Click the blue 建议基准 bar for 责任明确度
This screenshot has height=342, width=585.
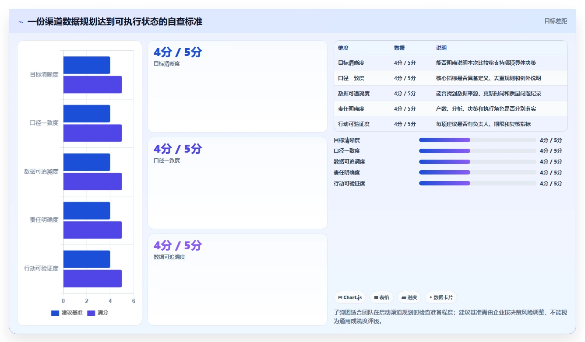point(87,211)
